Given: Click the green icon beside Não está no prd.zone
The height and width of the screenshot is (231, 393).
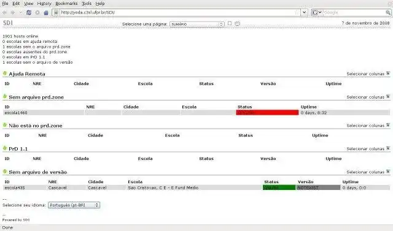Looking at the screenshot, I should coord(5,125).
